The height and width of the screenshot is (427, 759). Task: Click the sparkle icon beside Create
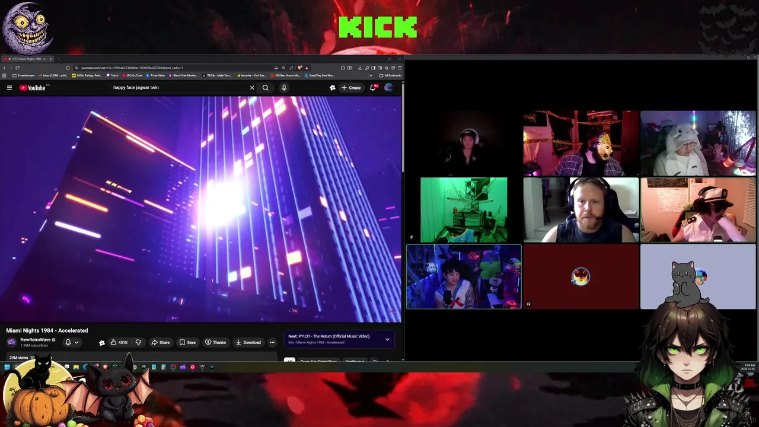pos(333,88)
